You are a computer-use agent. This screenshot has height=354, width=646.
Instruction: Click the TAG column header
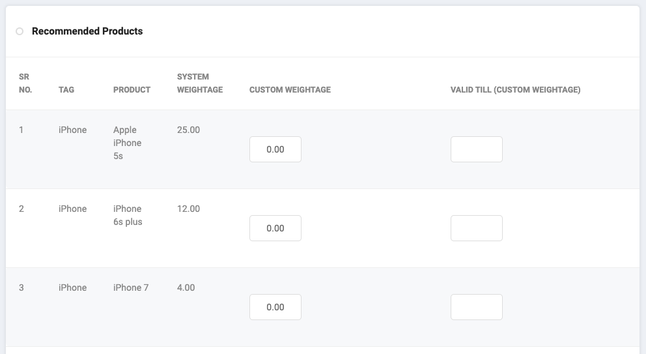[66, 90]
